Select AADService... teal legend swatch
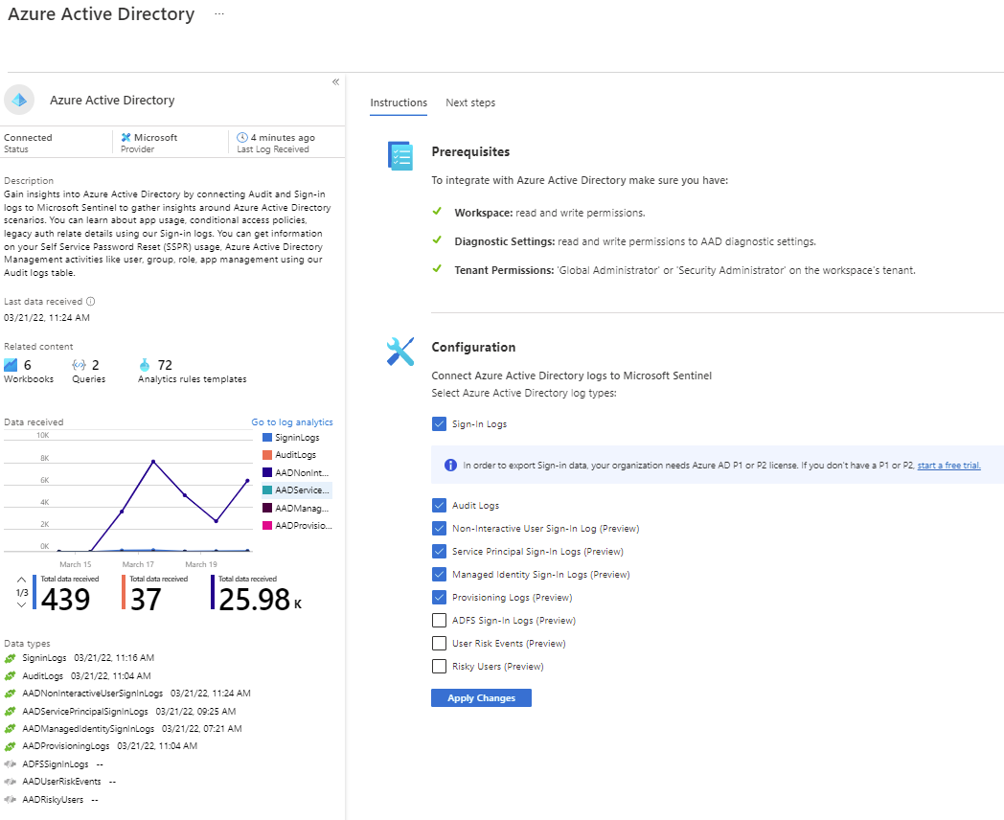Viewport: 1004px width, 820px height. click(x=267, y=490)
